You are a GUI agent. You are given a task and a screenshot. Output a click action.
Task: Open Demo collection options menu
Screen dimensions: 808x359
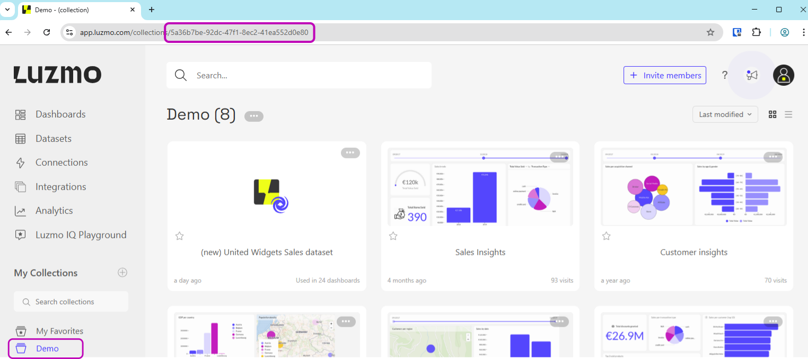(253, 116)
